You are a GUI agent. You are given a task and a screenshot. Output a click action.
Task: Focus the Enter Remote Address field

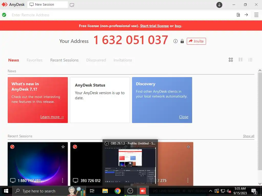tap(122, 15)
